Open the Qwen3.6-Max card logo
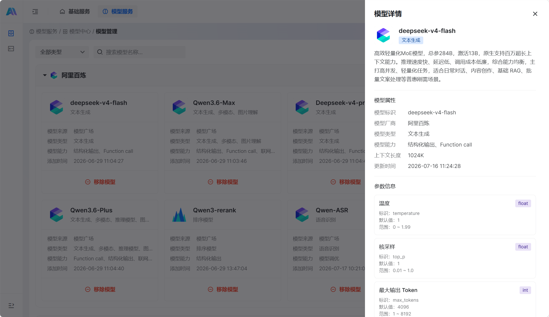The width and height of the screenshot is (549, 317). 179,107
